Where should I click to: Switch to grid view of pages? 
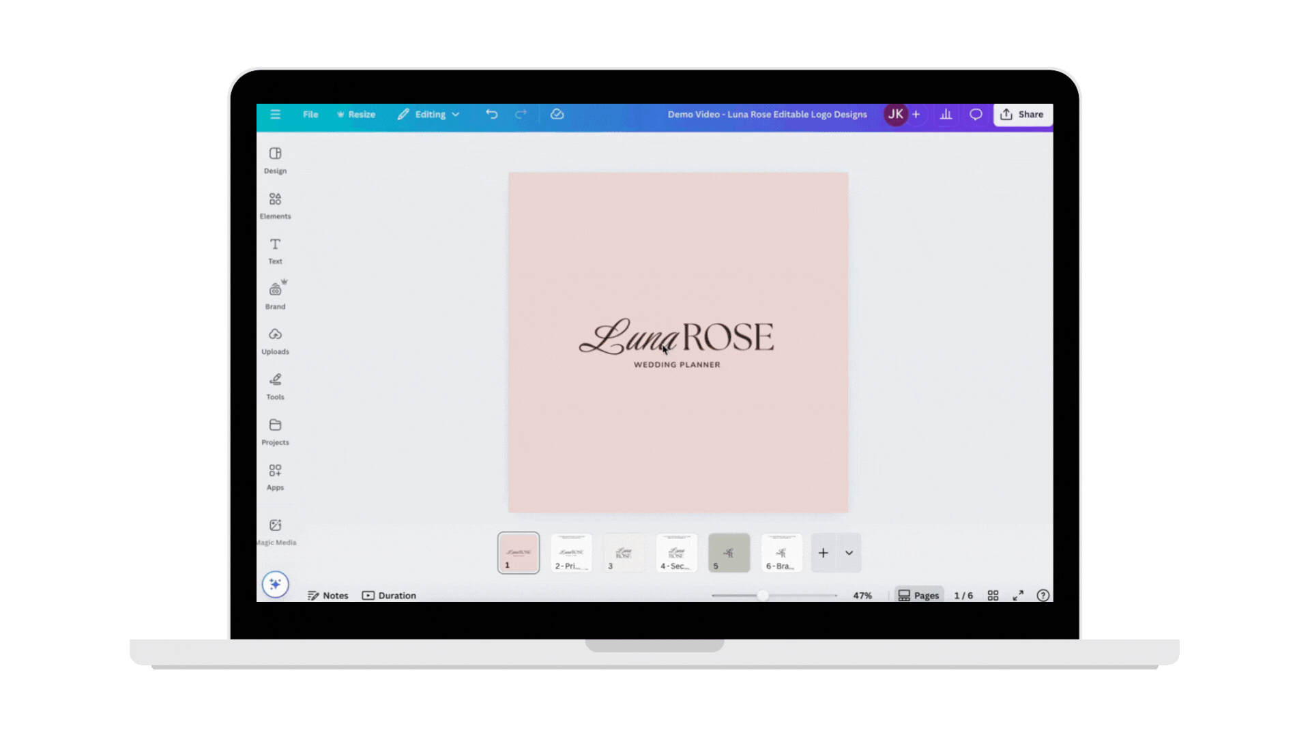993,595
